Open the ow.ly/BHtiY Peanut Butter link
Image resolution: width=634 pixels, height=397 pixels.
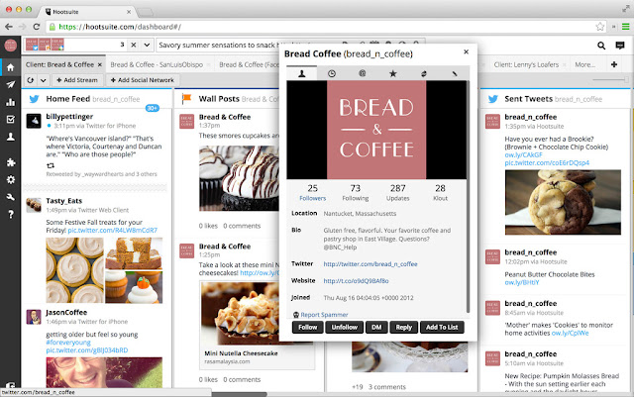click(522, 282)
